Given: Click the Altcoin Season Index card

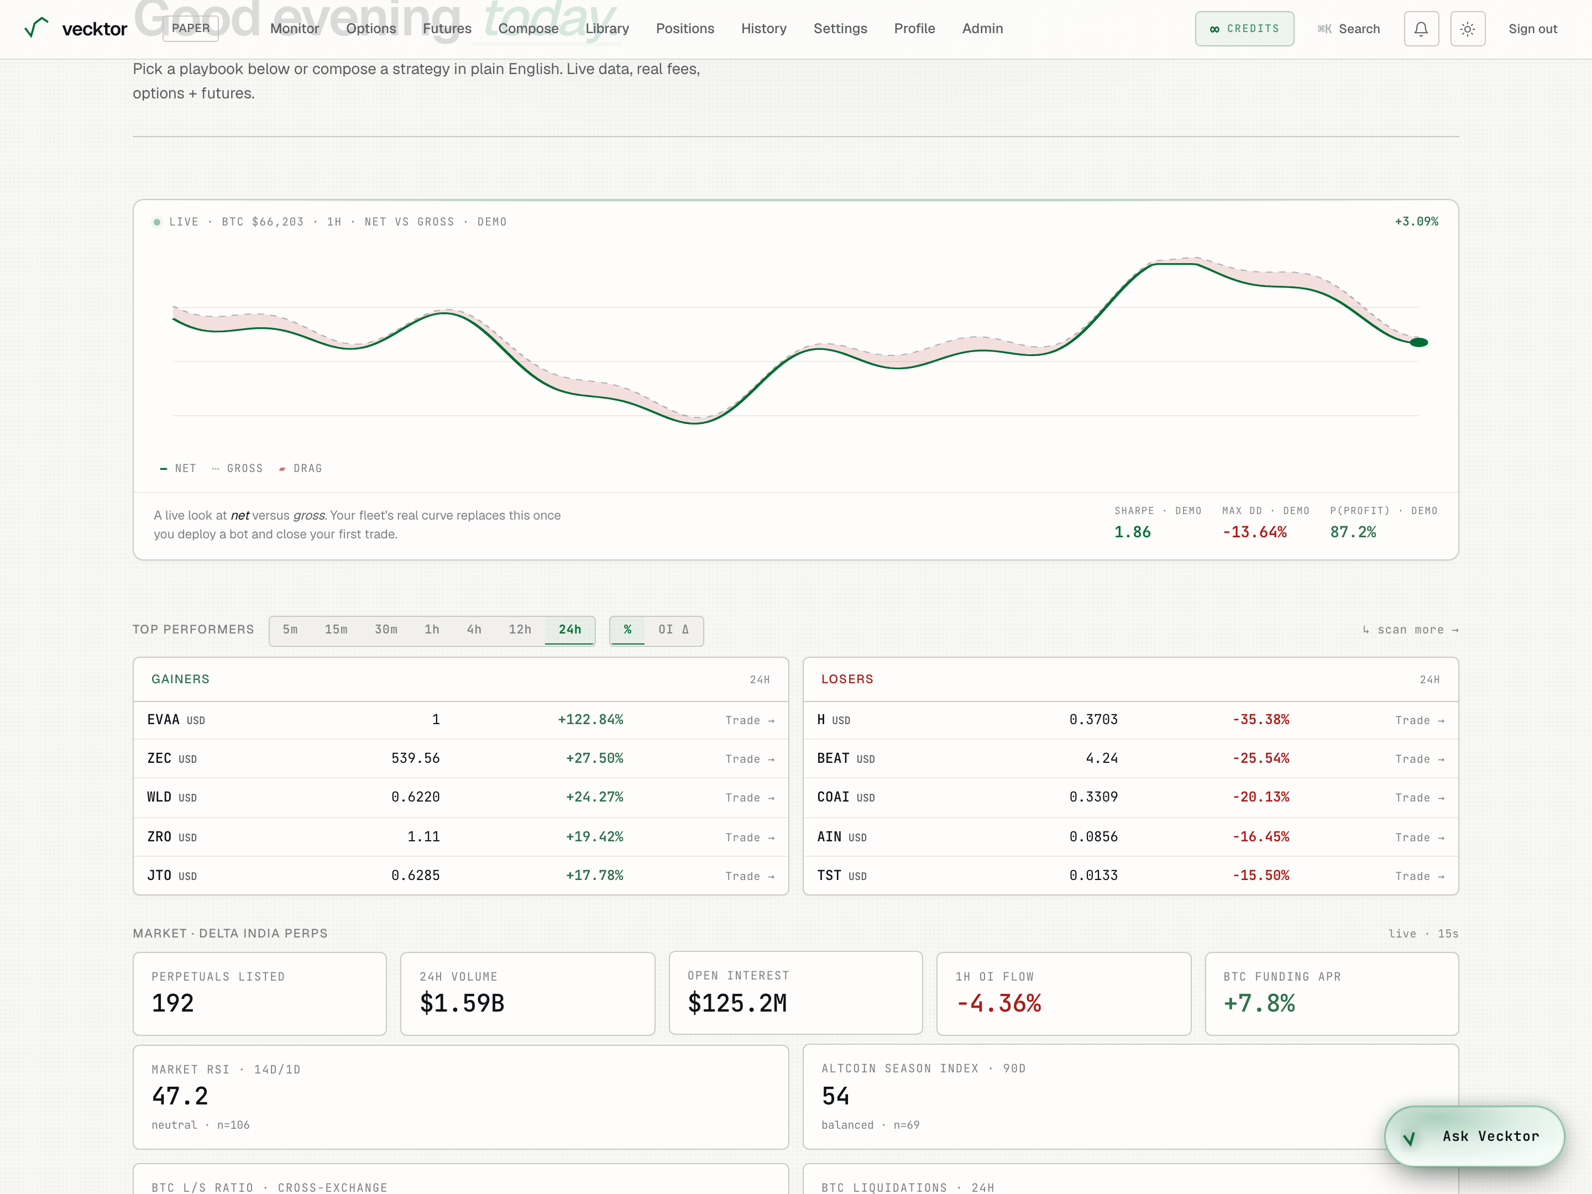Looking at the screenshot, I should (1130, 1097).
